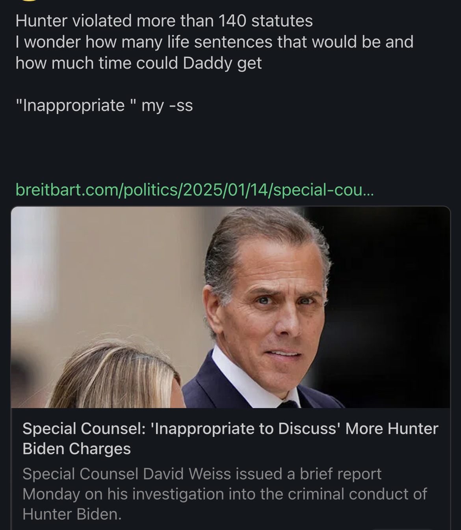
Task: Click the 'Hunter Biden.' final description line
Action: click(72, 514)
